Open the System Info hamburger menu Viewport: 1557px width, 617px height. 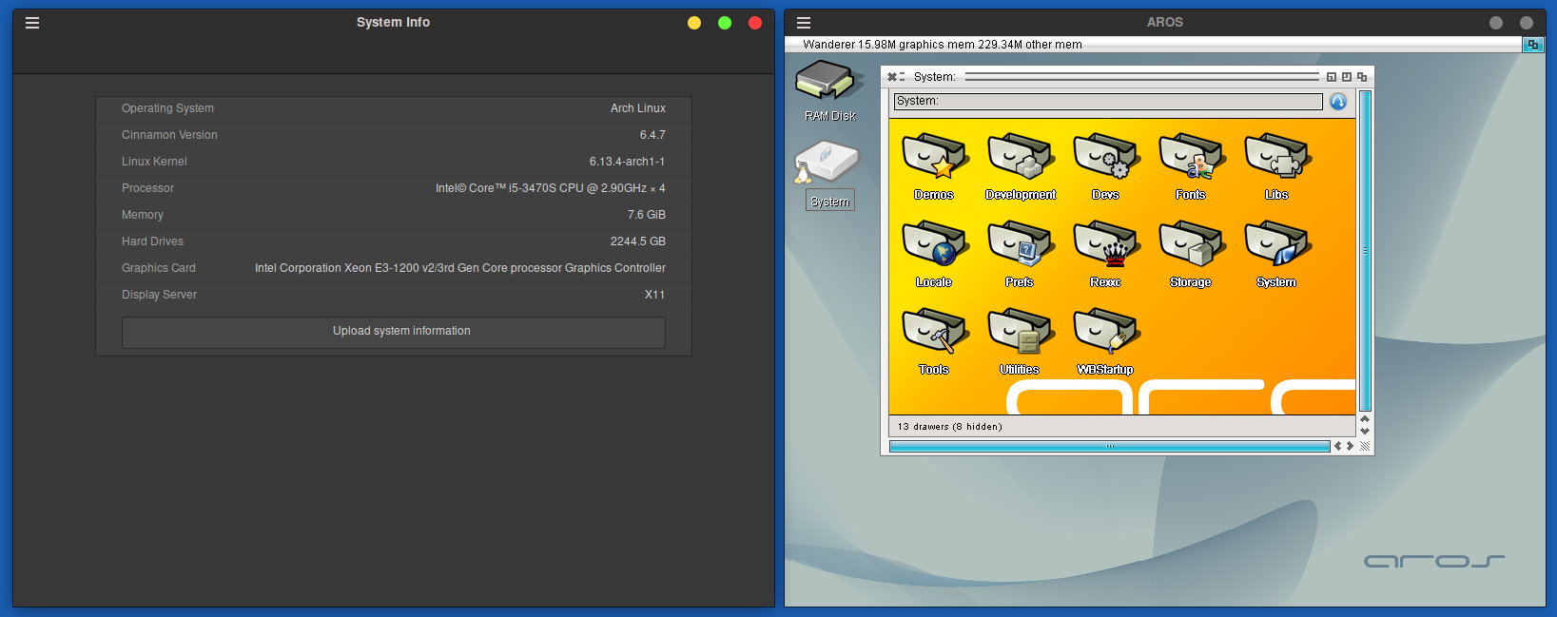[x=32, y=23]
